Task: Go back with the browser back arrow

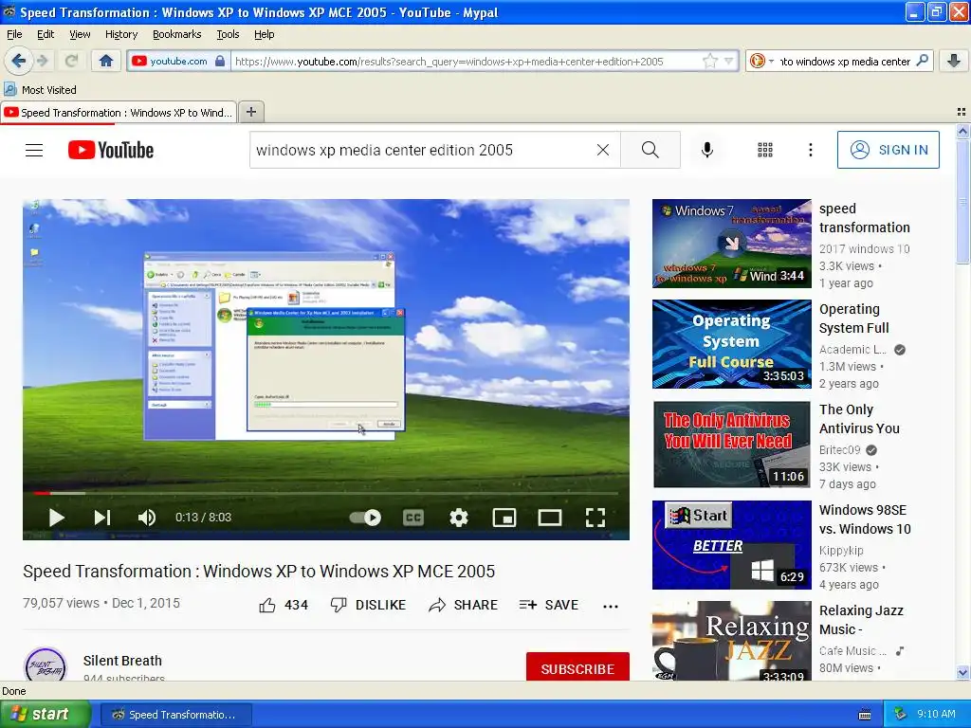Action: [18, 61]
